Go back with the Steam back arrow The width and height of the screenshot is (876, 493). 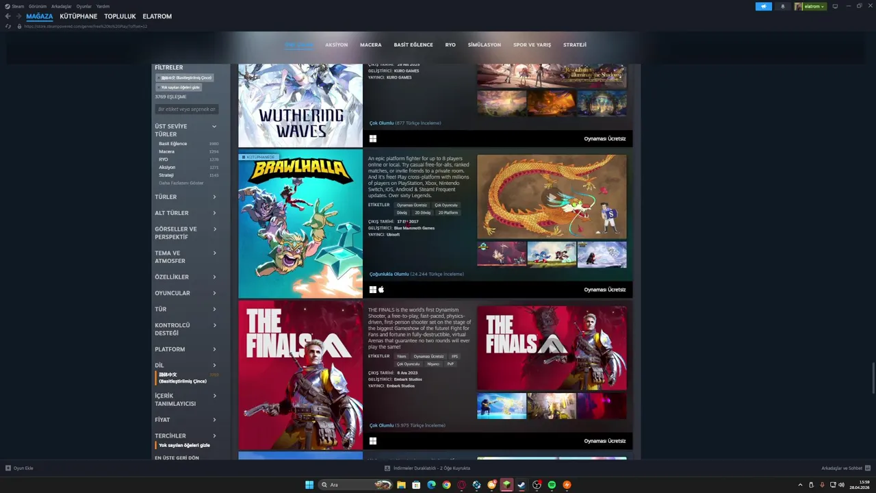click(x=8, y=16)
